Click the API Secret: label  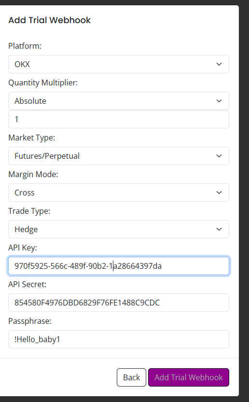tap(28, 284)
